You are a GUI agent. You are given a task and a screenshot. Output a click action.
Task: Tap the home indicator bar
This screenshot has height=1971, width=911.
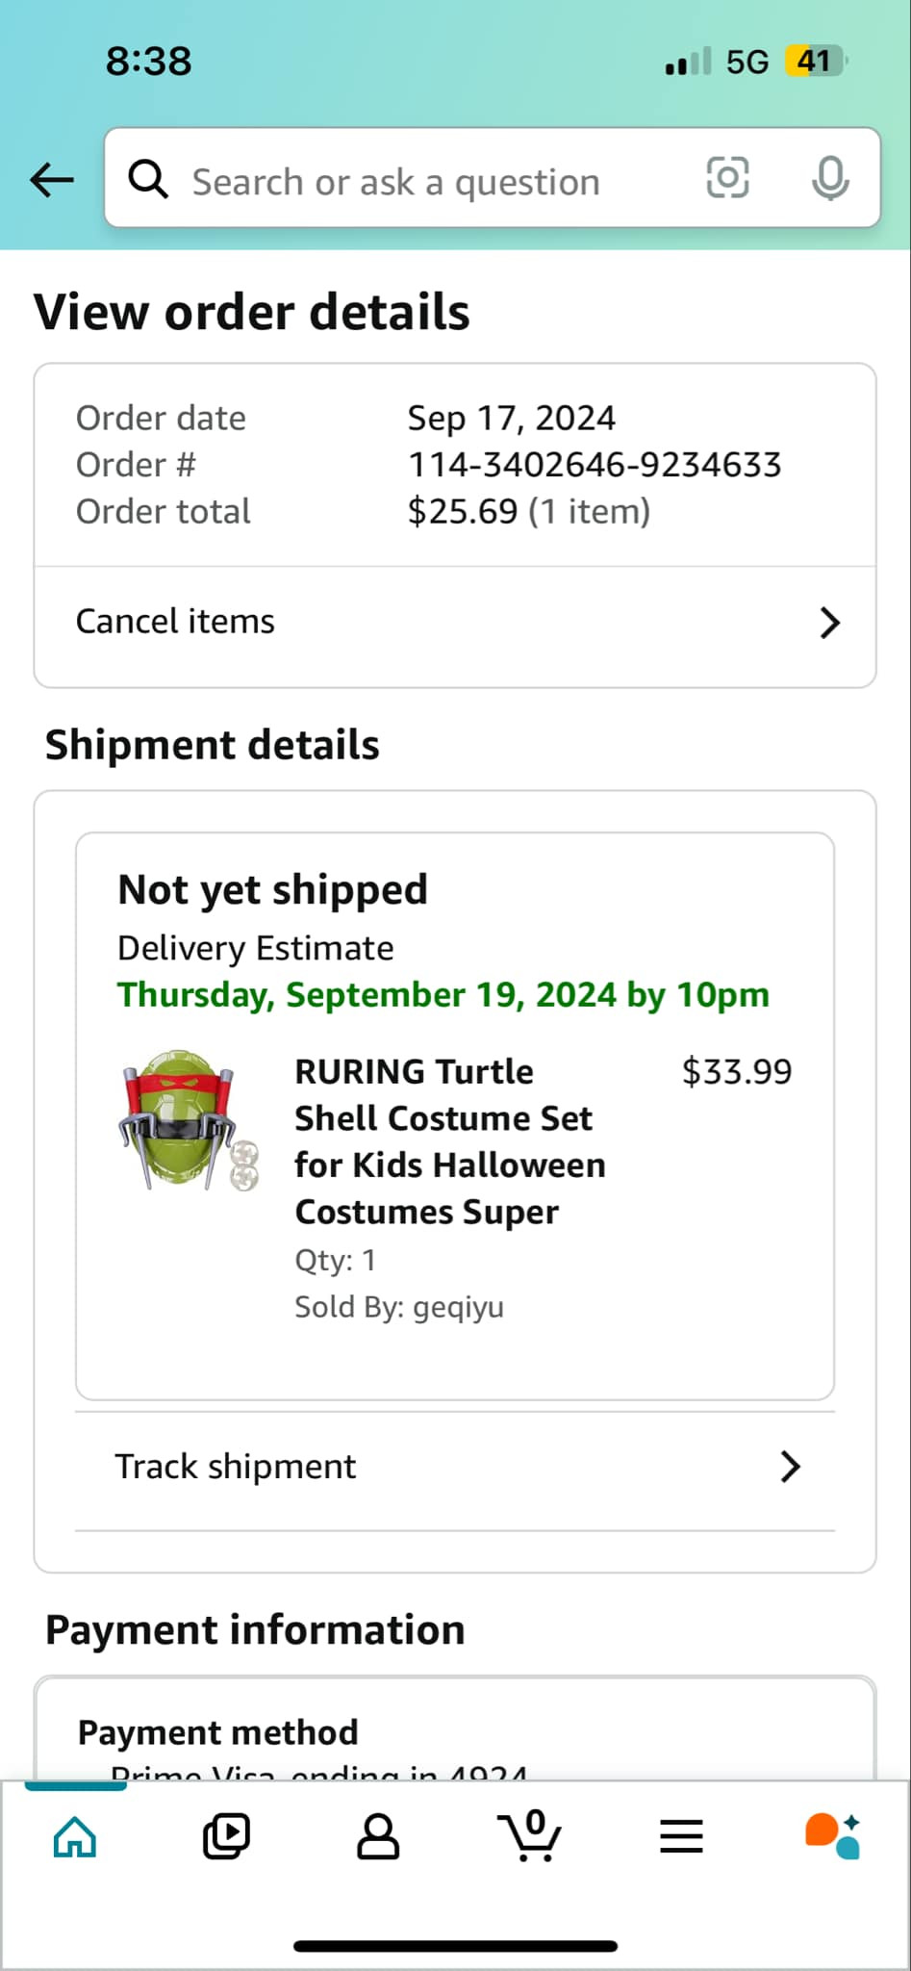(455, 1946)
